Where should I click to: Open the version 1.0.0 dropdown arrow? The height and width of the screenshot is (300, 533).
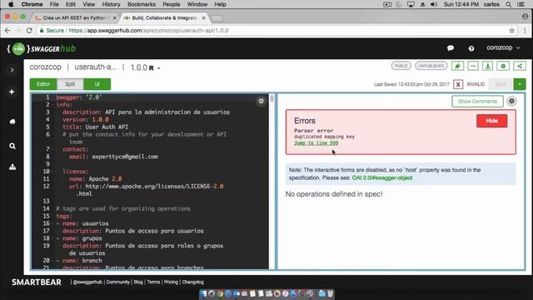point(159,68)
